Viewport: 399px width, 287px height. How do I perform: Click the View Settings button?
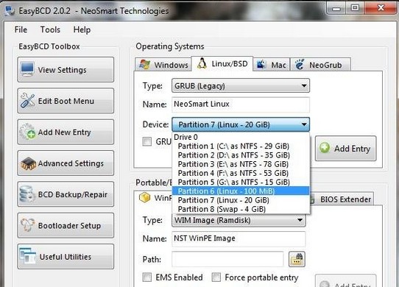(x=66, y=69)
